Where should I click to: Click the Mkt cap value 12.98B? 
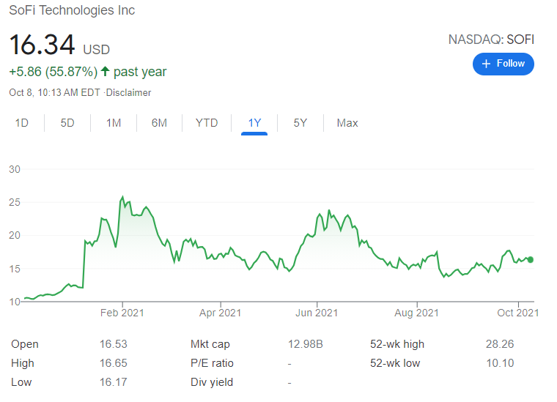click(x=305, y=344)
